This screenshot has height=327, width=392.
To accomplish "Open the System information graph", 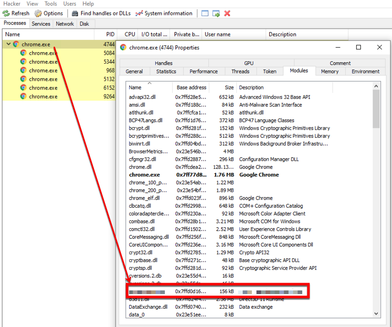I will [140, 13].
